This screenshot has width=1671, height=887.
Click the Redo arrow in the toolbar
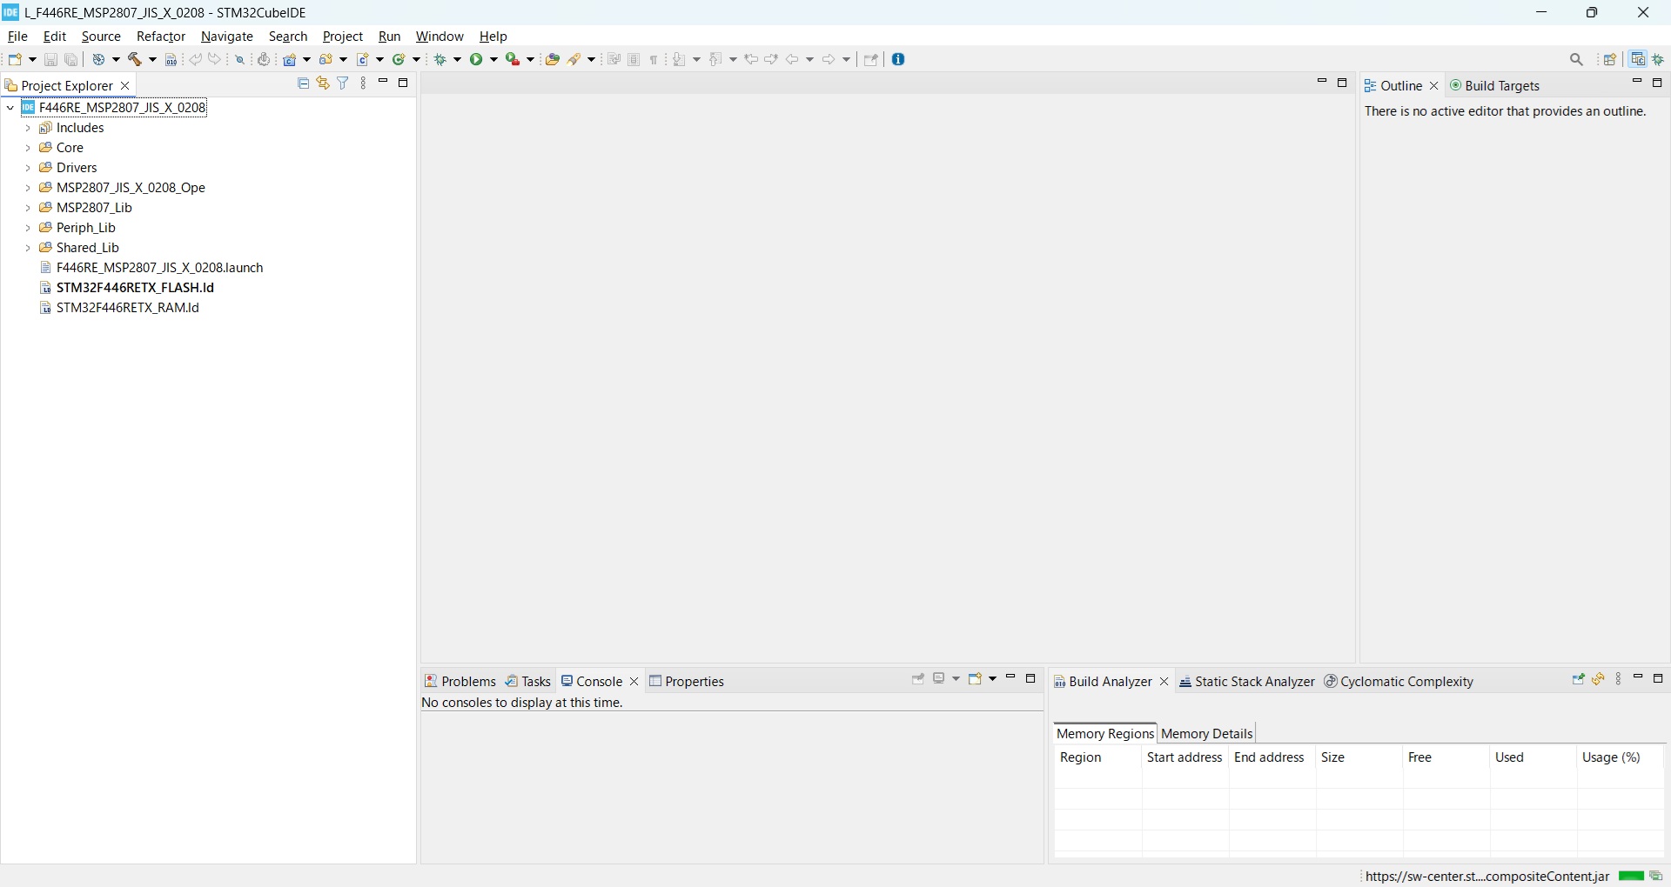pos(216,60)
